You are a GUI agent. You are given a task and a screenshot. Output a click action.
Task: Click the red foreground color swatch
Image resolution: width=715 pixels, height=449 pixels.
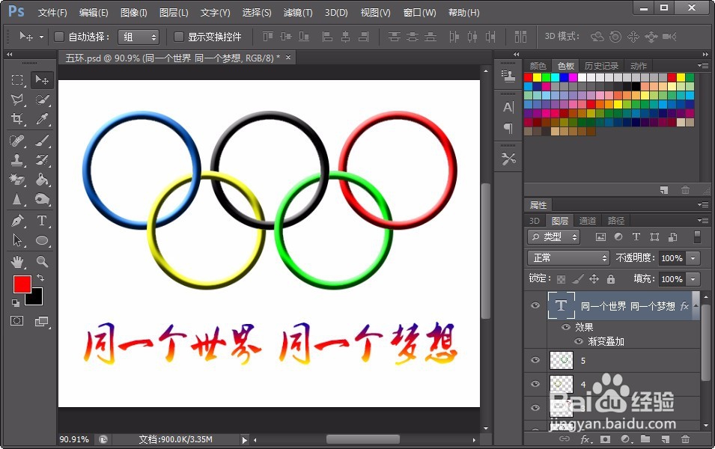(x=21, y=284)
